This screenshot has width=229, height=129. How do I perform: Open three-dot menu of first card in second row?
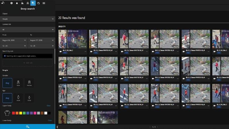click(85, 79)
